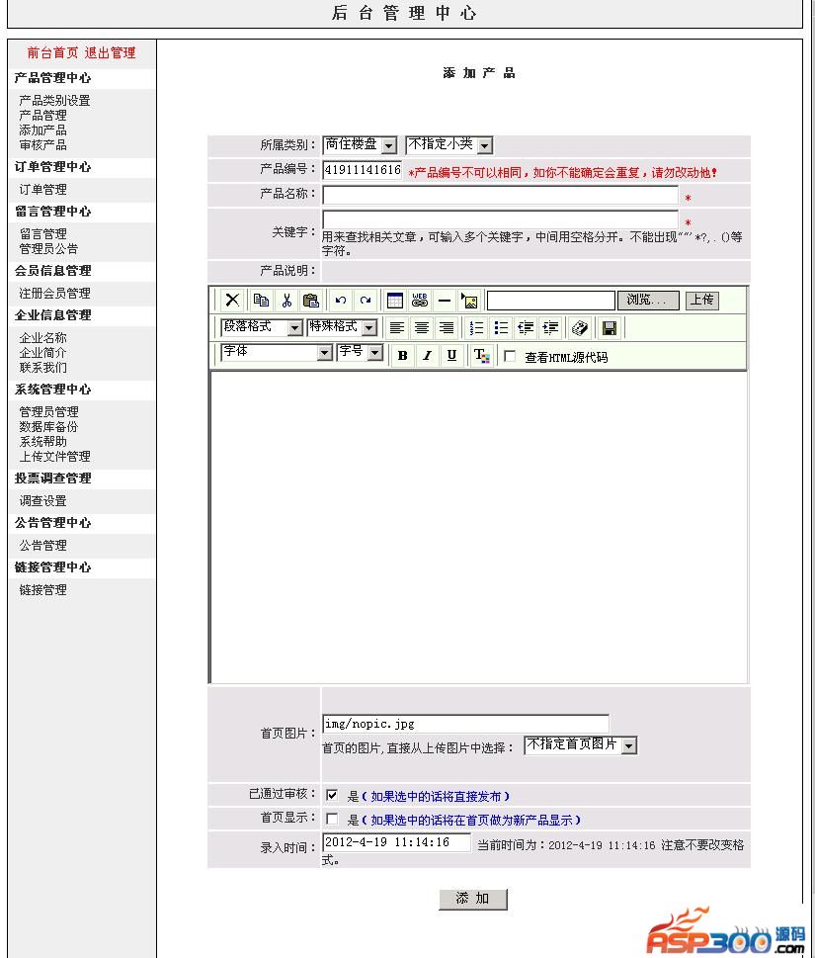Check the 首页显示 checkbox
The height and width of the screenshot is (958, 815).
[332, 818]
